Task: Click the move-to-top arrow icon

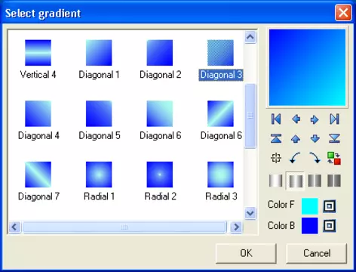Action: click(276, 138)
